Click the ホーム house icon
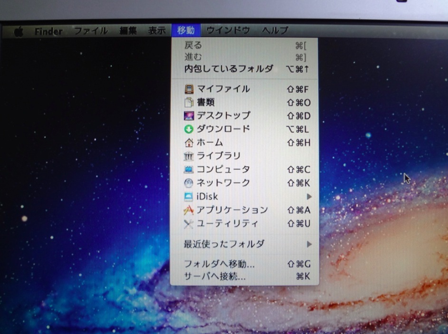 click(189, 143)
